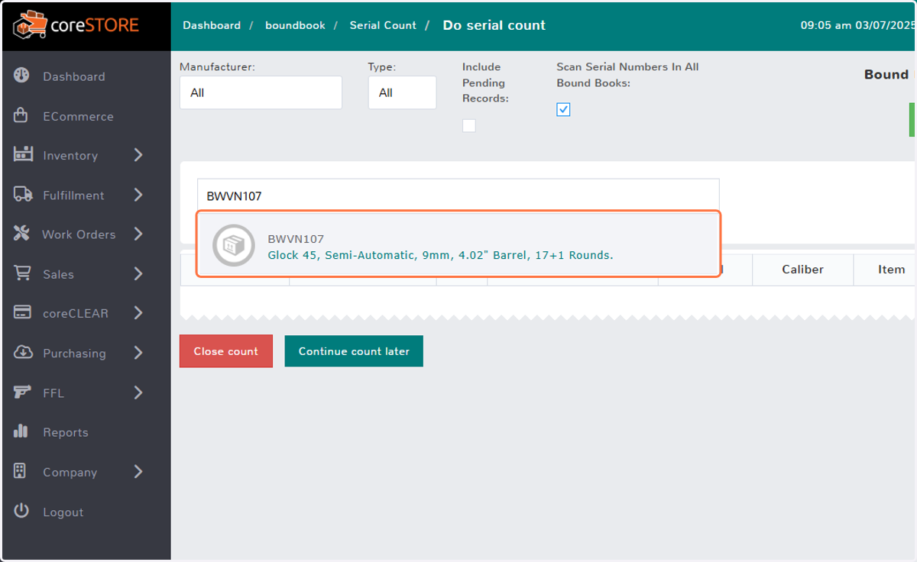This screenshot has height=562, width=917.
Task: Expand the Sales menu chevron
Action: point(138,273)
